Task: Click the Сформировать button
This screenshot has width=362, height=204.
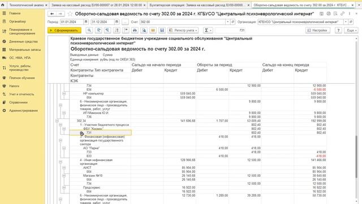Action: pos(64,30)
